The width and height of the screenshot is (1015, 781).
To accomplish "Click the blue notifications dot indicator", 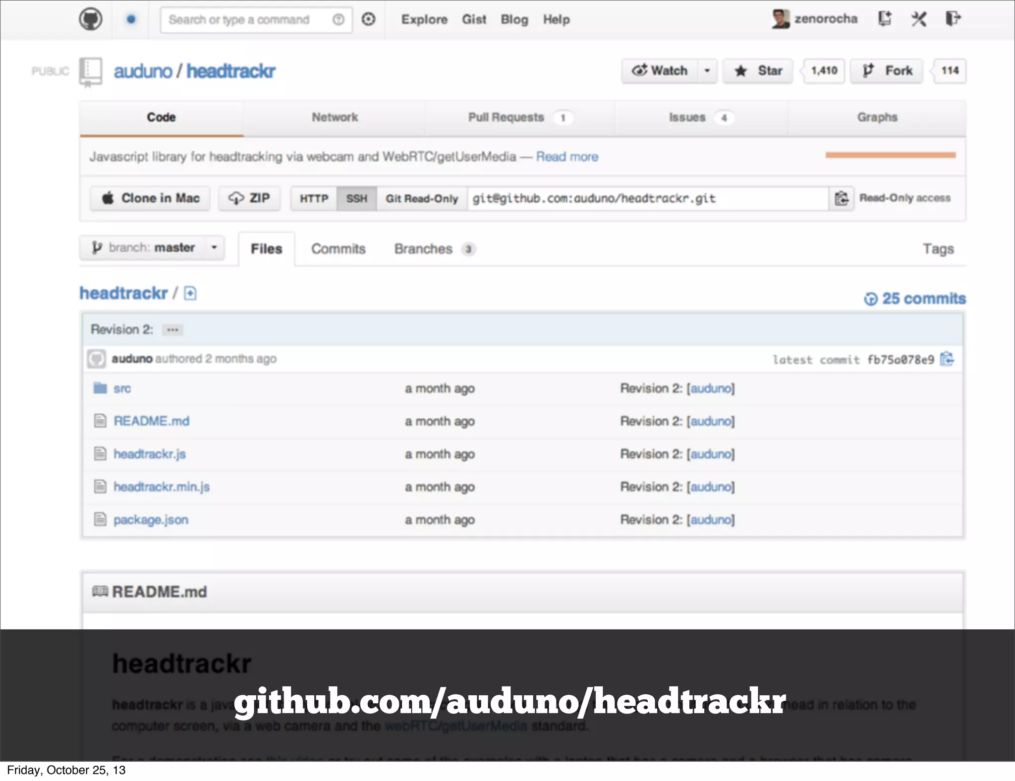I will (x=131, y=19).
